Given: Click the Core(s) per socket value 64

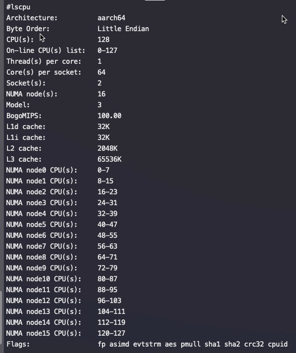Looking at the screenshot, I should (x=101, y=72).
